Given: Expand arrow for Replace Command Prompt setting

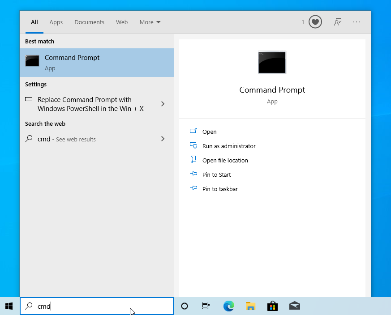Looking at the screenshot, I should click(163, 104).
